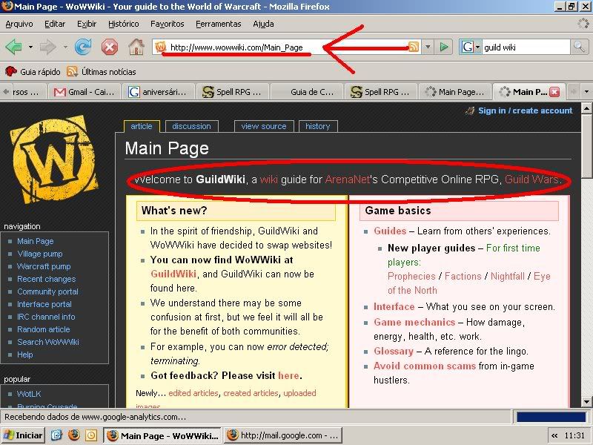Click the RSS feed icon in address bar

(414, 47)
